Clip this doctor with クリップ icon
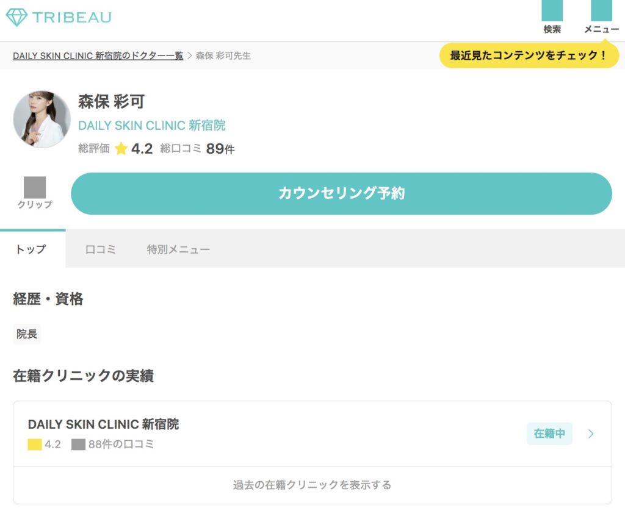This screenshot has height=522, width=625. (35, 187)
